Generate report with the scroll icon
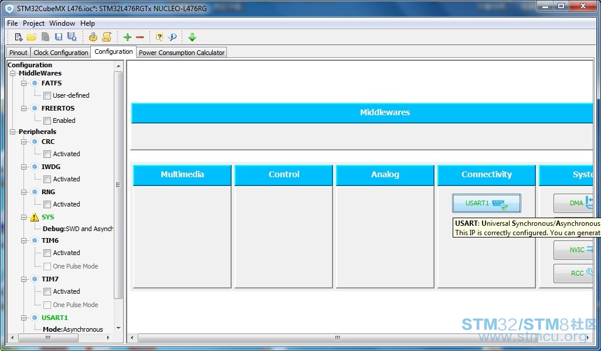The width and height of the screenshot is (601, 351). tap(107, 37)
